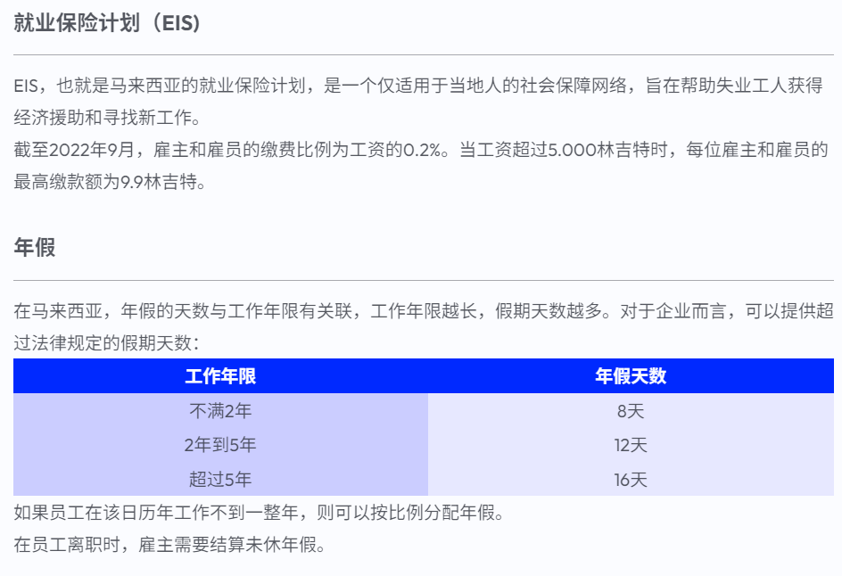Click the 2年到5年 table cell
The image size is (842, 576).
(x=220, y=445)
